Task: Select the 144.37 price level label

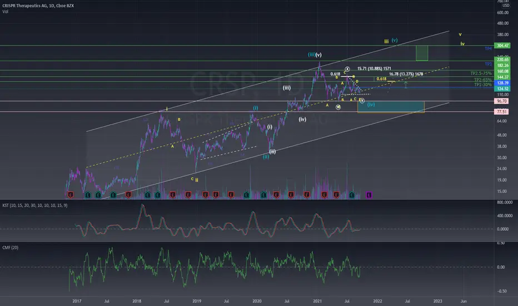Action: click(x=502, y=77)
